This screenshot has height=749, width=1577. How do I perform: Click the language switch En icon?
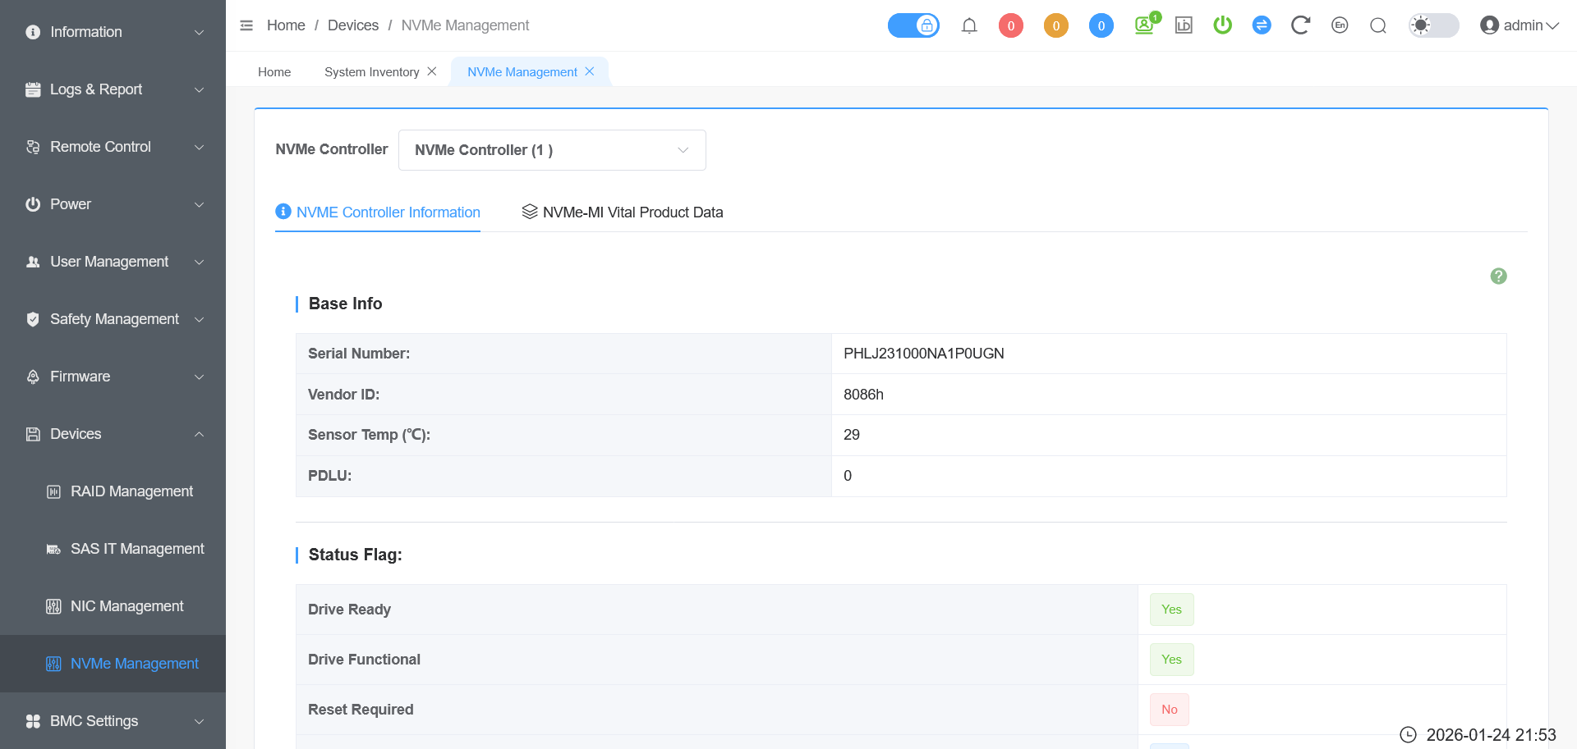pyautogui.click(x=1340, y=25)
